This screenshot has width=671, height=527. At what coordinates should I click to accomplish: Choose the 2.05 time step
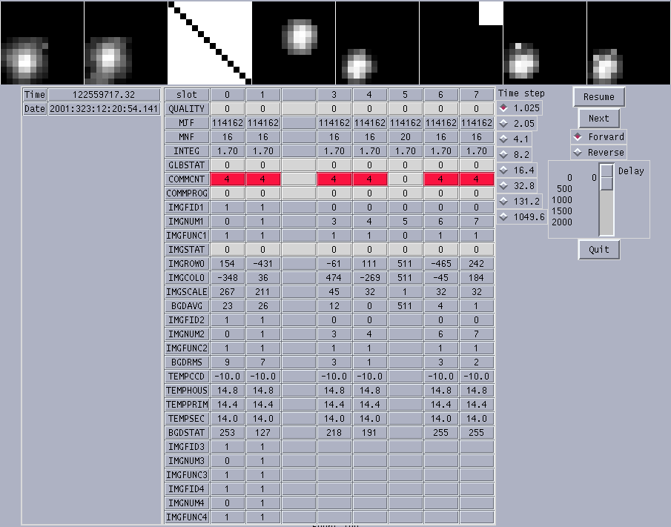point(517,124)
